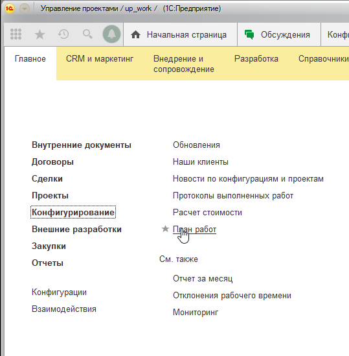Open Отчет за месяц report
Viewport: 349px width, 356px height.
[203, 279]
